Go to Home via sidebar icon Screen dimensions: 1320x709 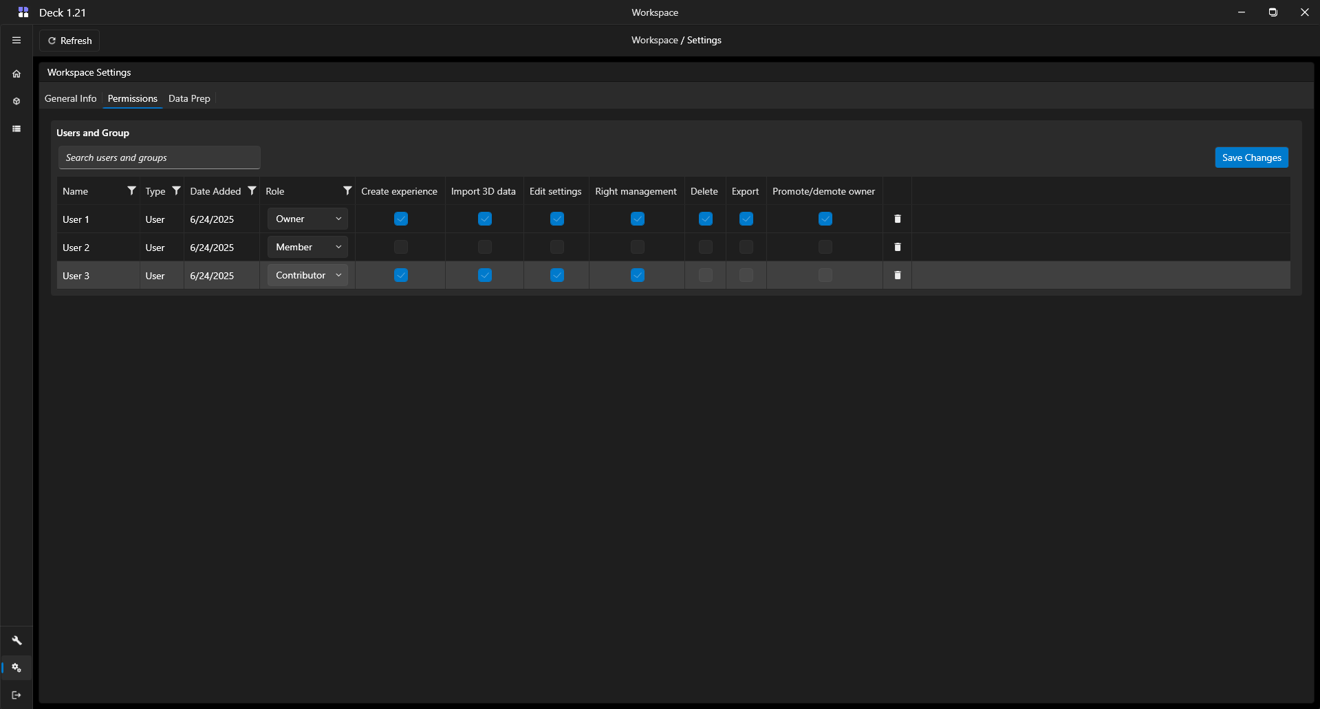tap(17, 74)
